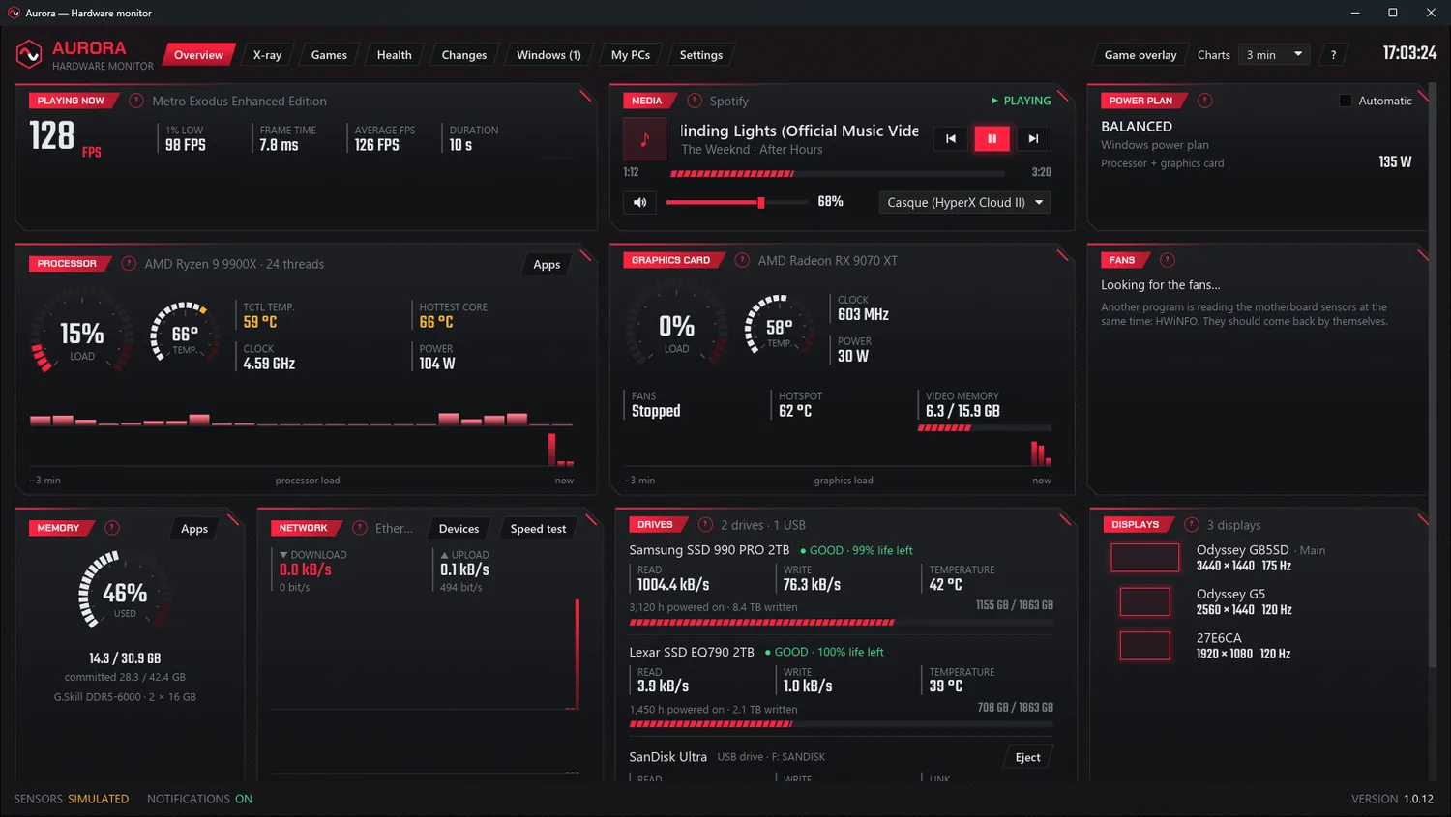Screen dimensions: 1451x817
Task: Enable the Automatic power plan checkbox
Action: coord(1345,101)
